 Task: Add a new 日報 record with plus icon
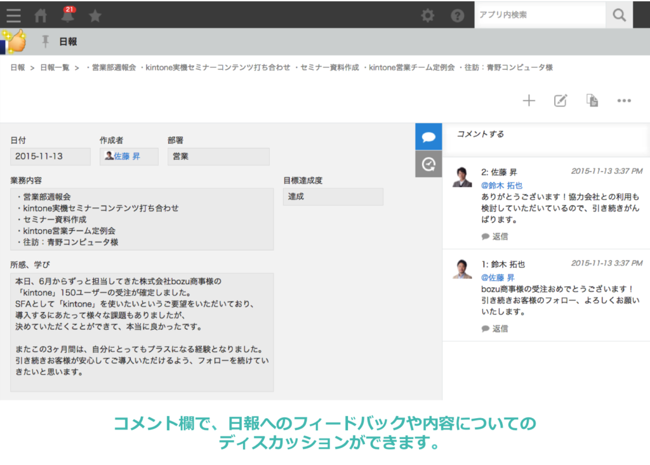point(529,100)
